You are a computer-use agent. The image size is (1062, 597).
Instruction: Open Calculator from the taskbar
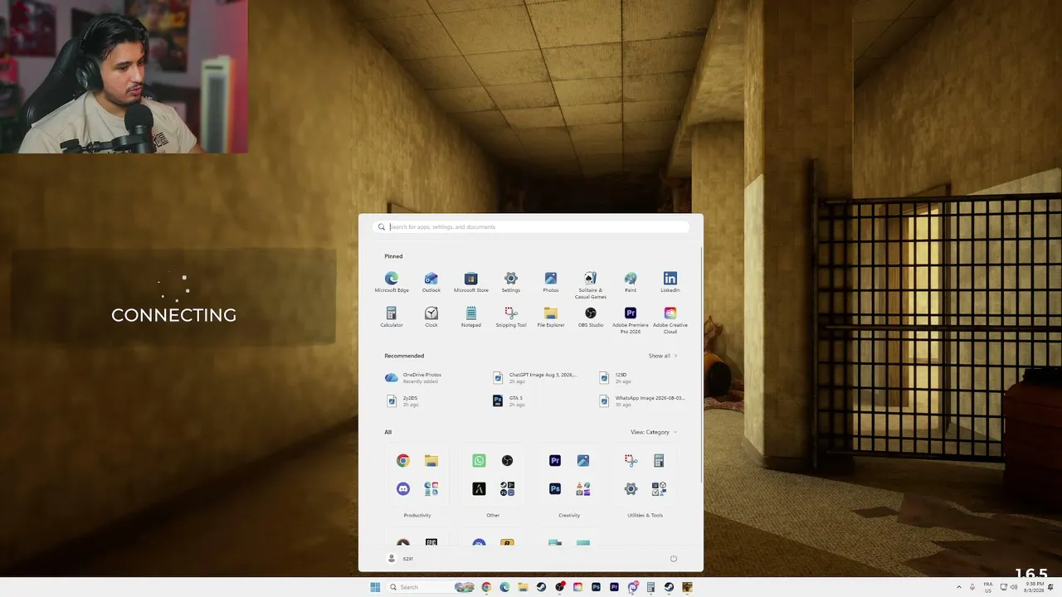[x=650, y=587]
